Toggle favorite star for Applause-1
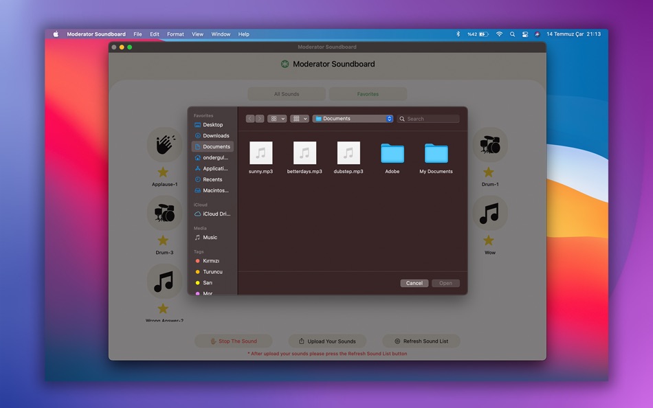The width and height of the screenshot is (653, 408). [163, 172]
